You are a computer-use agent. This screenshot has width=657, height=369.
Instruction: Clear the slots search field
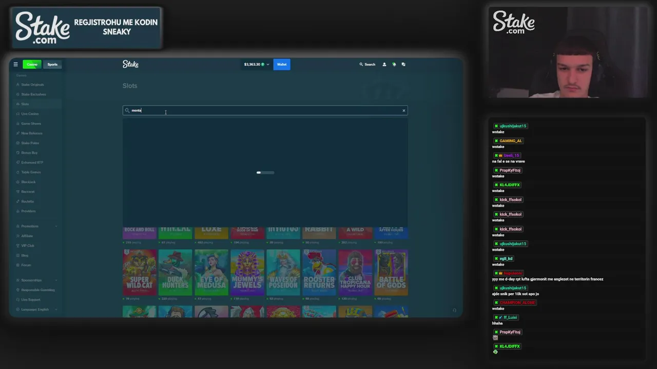coord(403,111)
